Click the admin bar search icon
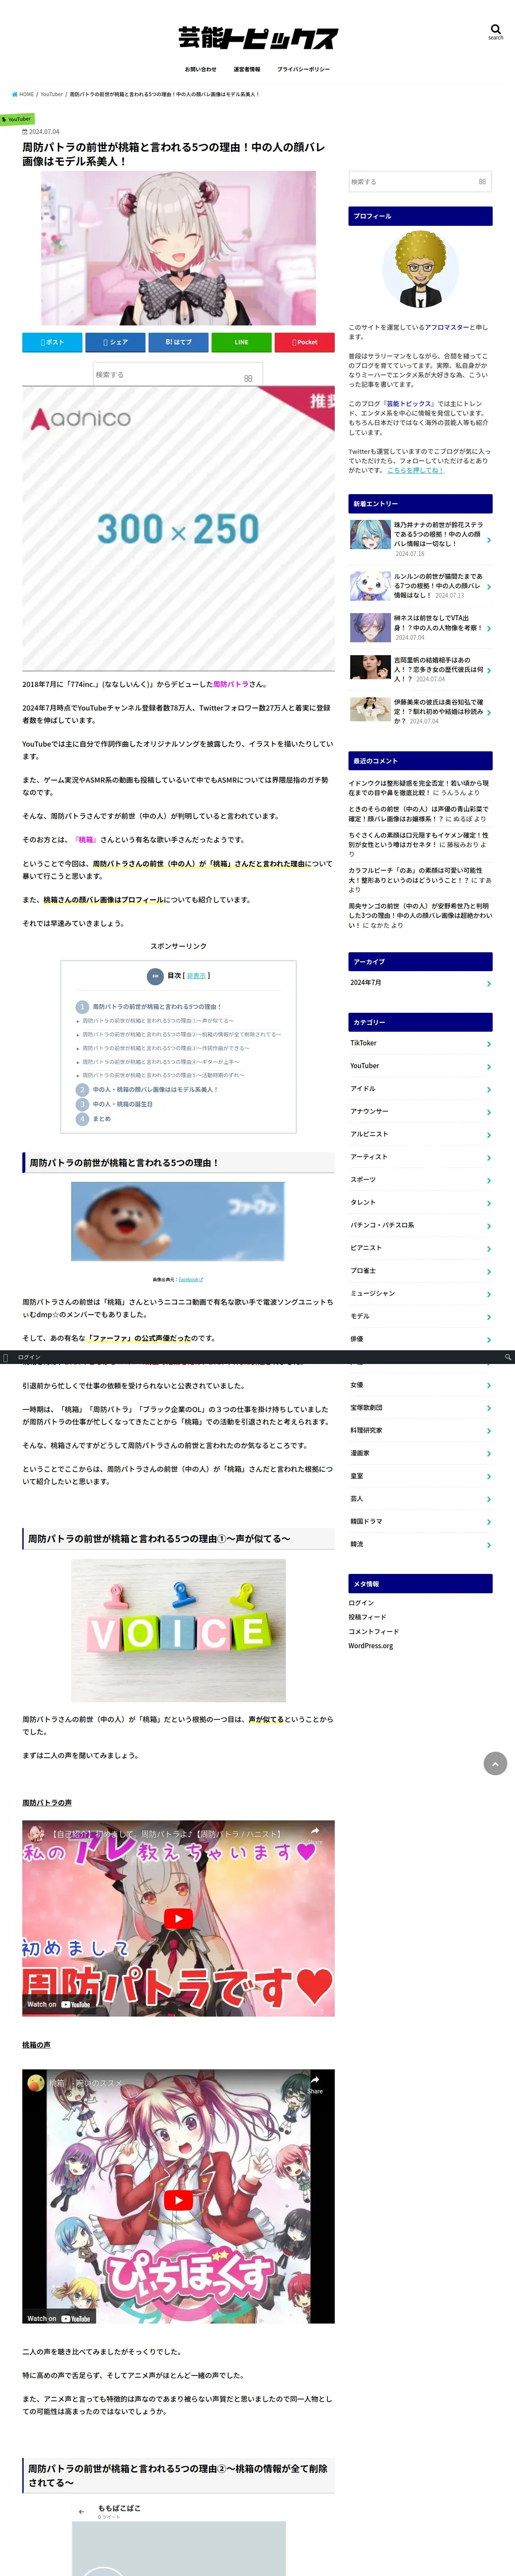This screenshot has width=515, height=2576. (x=508, y=1357)
